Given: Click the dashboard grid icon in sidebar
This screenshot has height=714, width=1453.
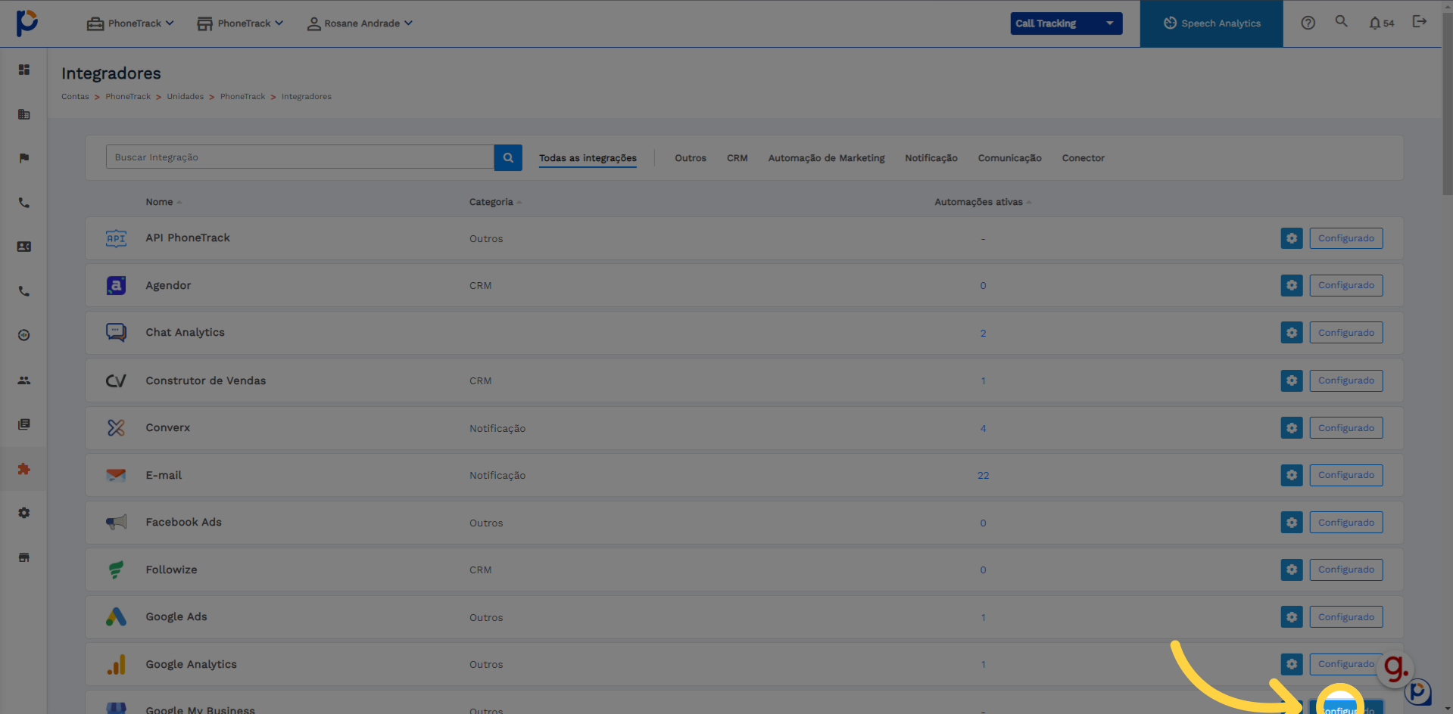Looking at the screenshot, I should coord(24,70).
